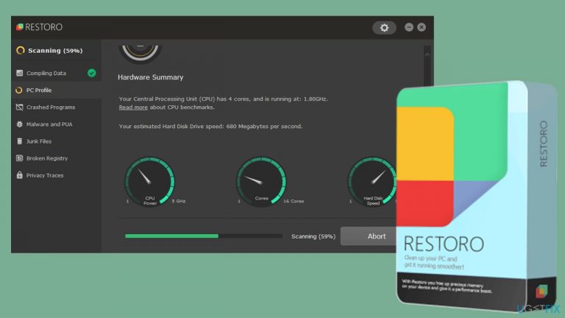This screenshot has height=318, width=565.
Task: Click the Privacy Traces lock icon
Action: (x=19, y=175)
